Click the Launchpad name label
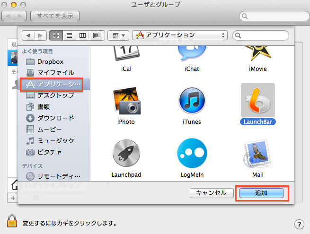Viewport: 310px width, 234px height. pos(126,175)
